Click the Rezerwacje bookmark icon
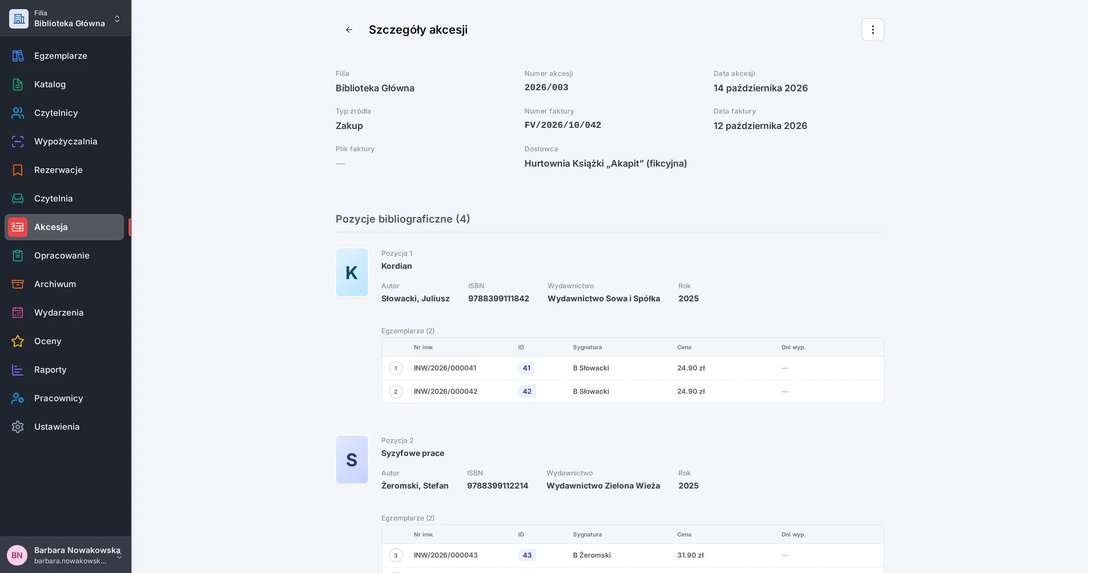Screen dimensions: 1097x573 pyautogui.click(x=18, y=170)
